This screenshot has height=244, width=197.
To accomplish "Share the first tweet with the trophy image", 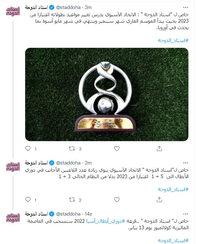I will point(159,149).
